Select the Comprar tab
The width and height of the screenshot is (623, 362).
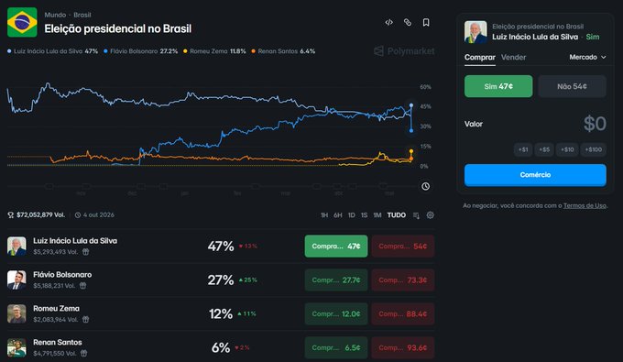pos(479,57)
